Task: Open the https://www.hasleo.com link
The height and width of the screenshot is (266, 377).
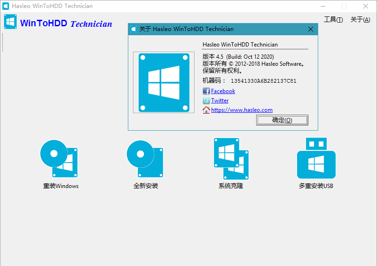Action: [242, 110]
